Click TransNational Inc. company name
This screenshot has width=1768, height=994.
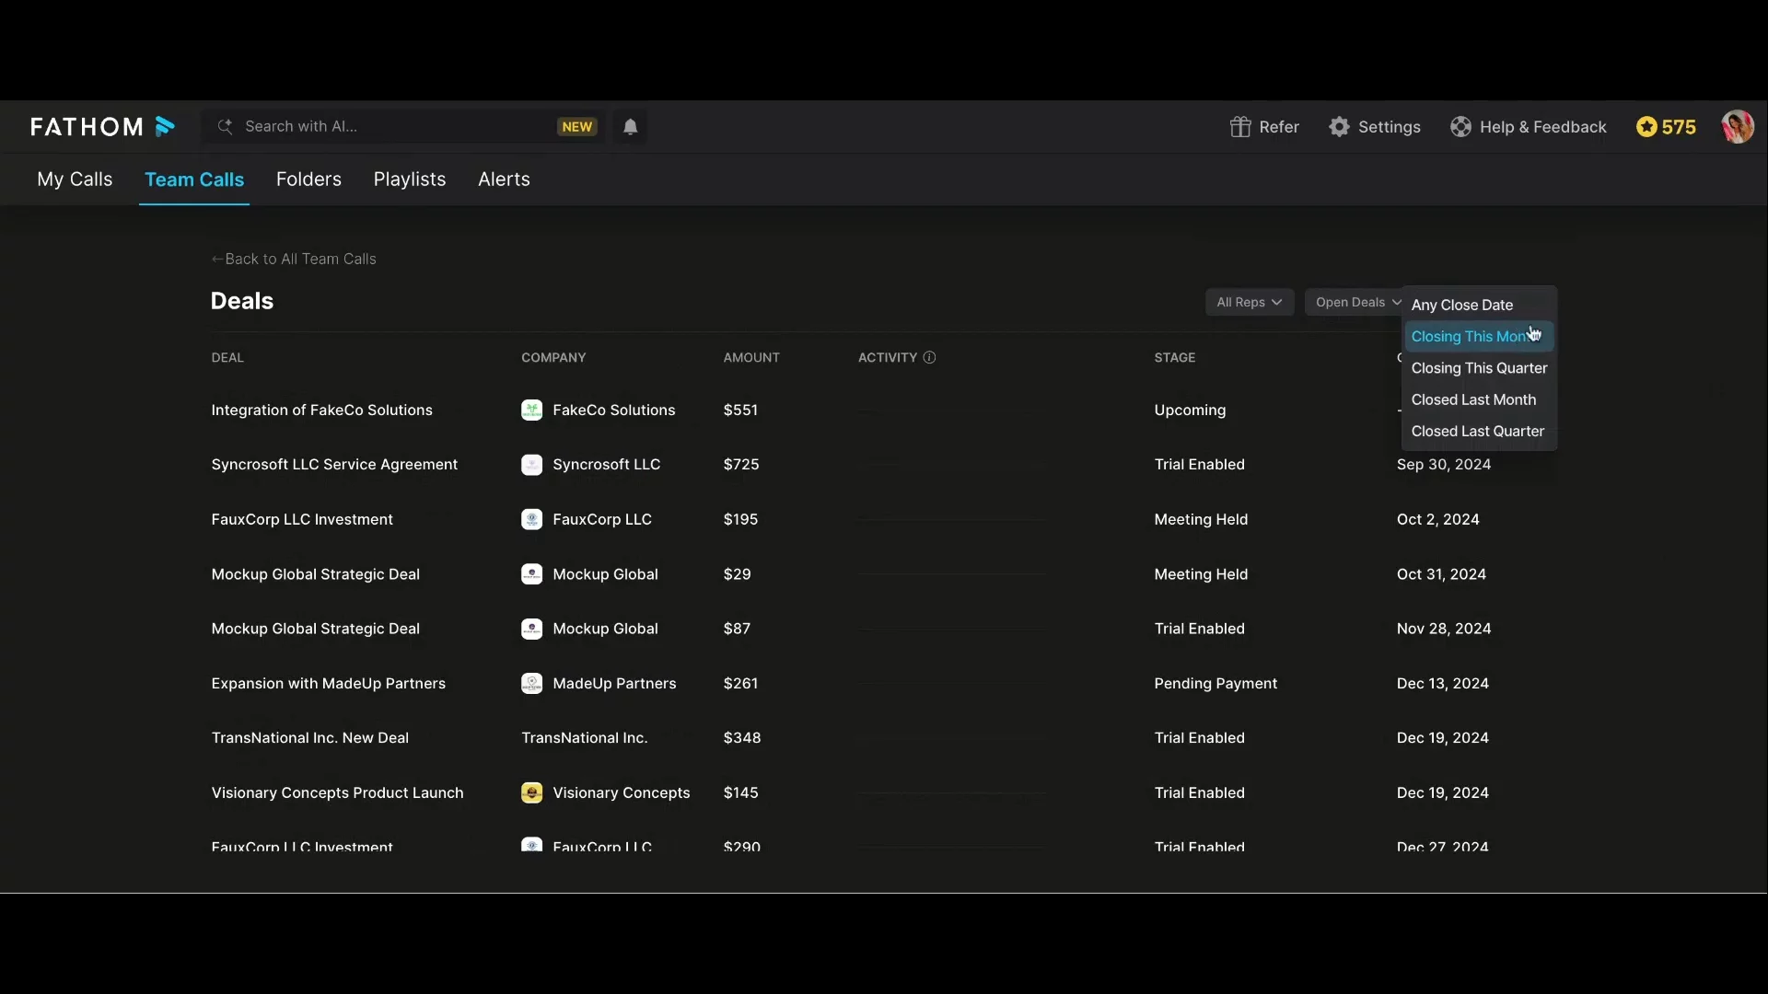click(x=585, y=738)
